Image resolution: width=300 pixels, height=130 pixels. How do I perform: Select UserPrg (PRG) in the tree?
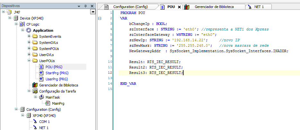[x=56, y=79]
